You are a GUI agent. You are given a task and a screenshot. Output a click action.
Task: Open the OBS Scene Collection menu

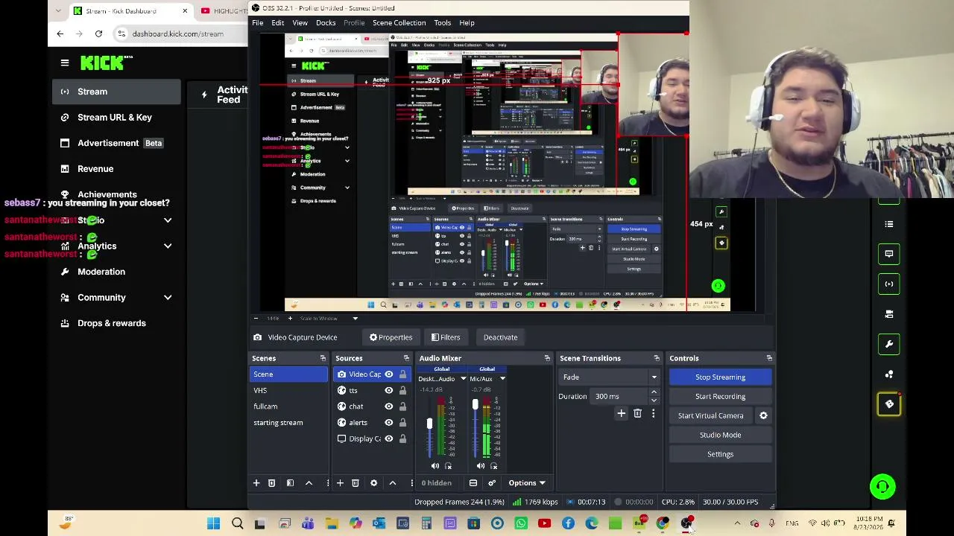point(399,23)
